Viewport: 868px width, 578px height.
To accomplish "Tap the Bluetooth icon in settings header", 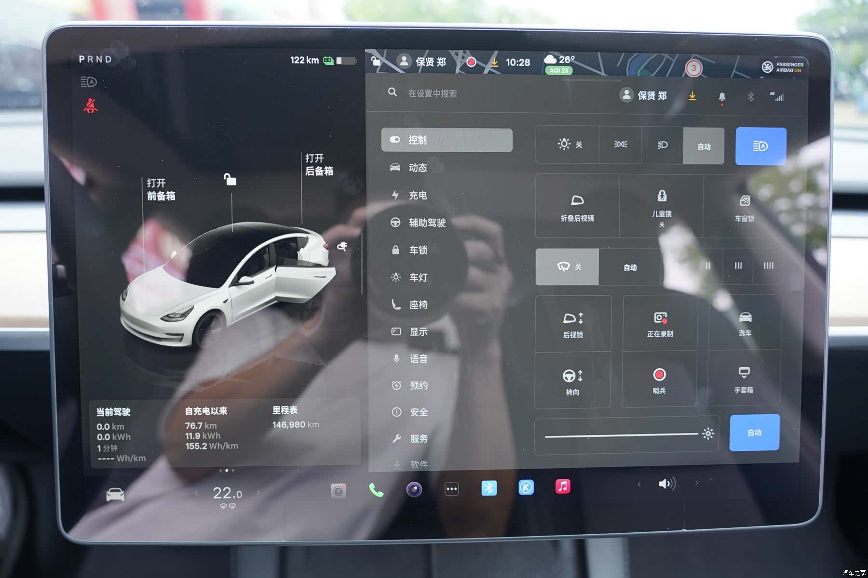I will click(x=751, y=97).
